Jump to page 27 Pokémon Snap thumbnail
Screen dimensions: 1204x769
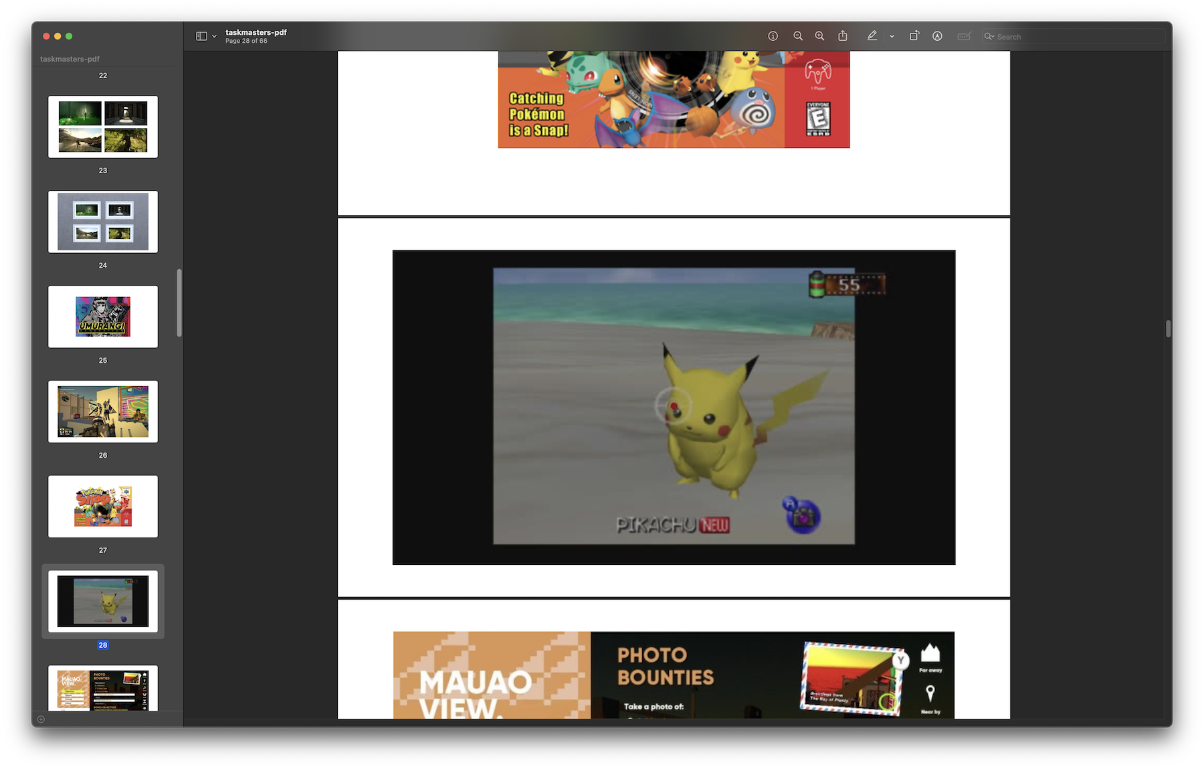pyautogui.click(x=103, y=506)
